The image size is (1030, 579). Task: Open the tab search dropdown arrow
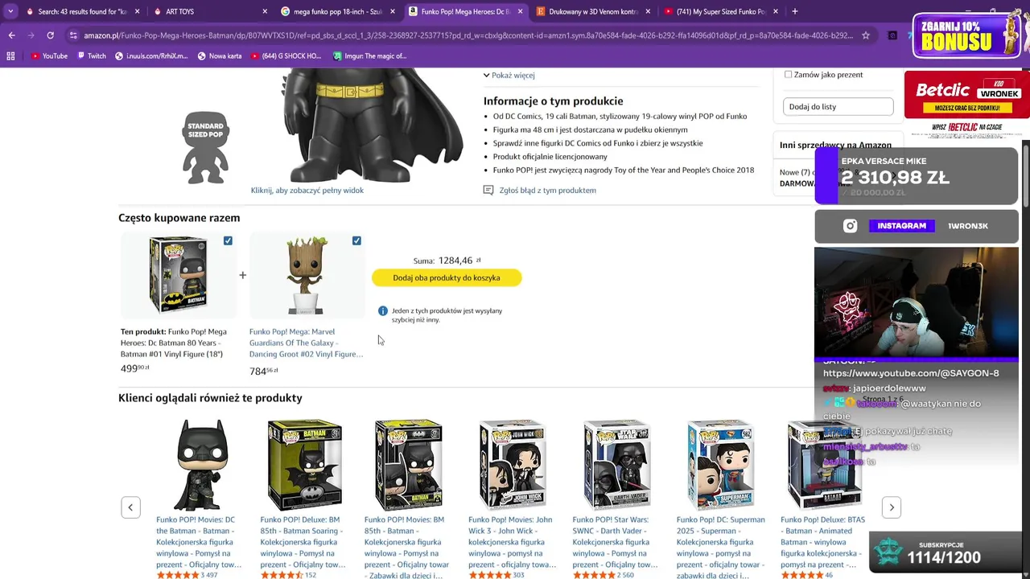10,11
